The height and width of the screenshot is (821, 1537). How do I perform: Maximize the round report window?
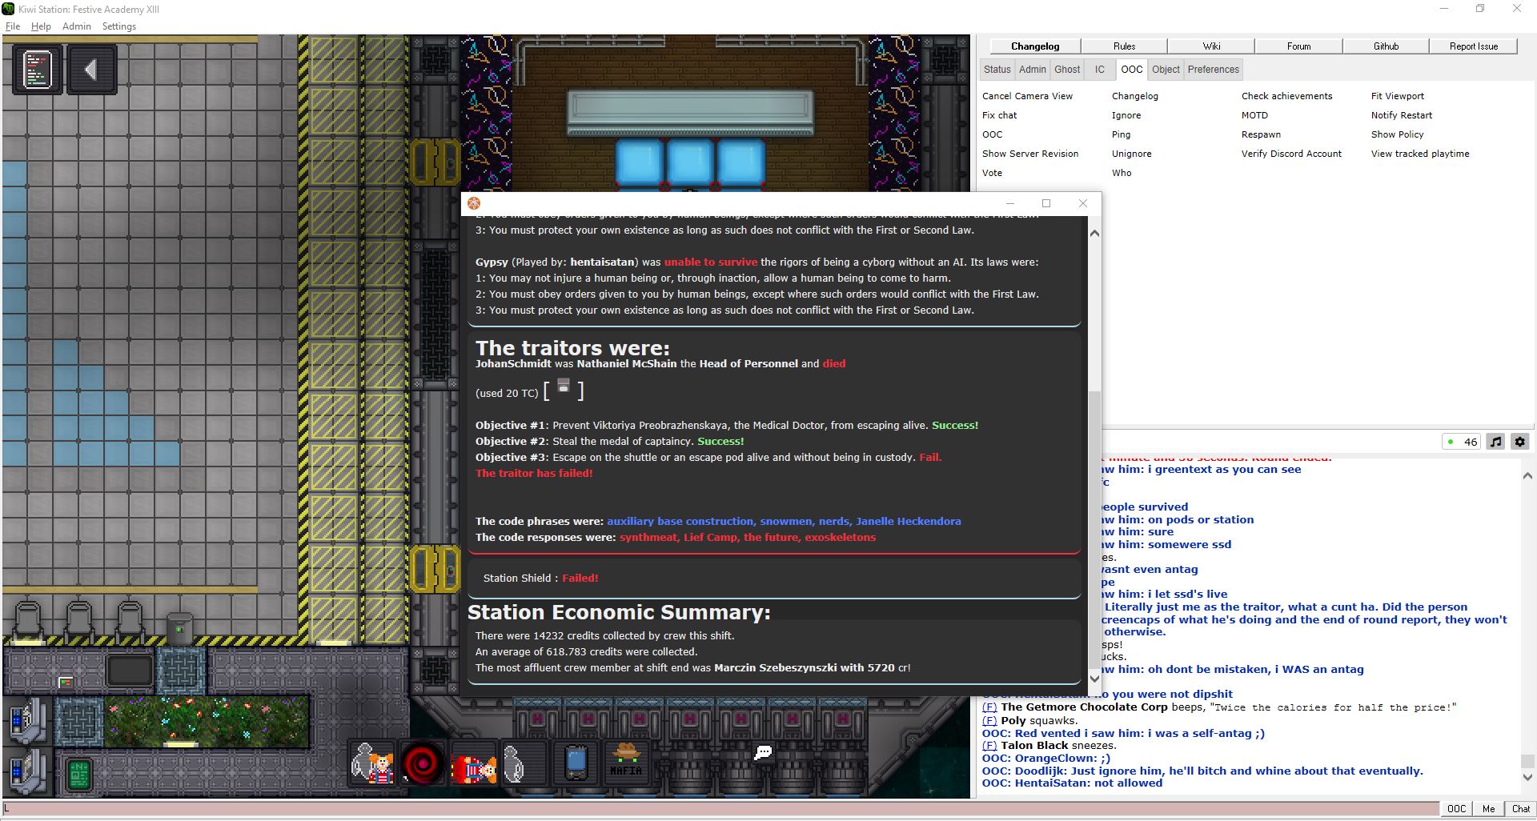[x=1045, y=203]
